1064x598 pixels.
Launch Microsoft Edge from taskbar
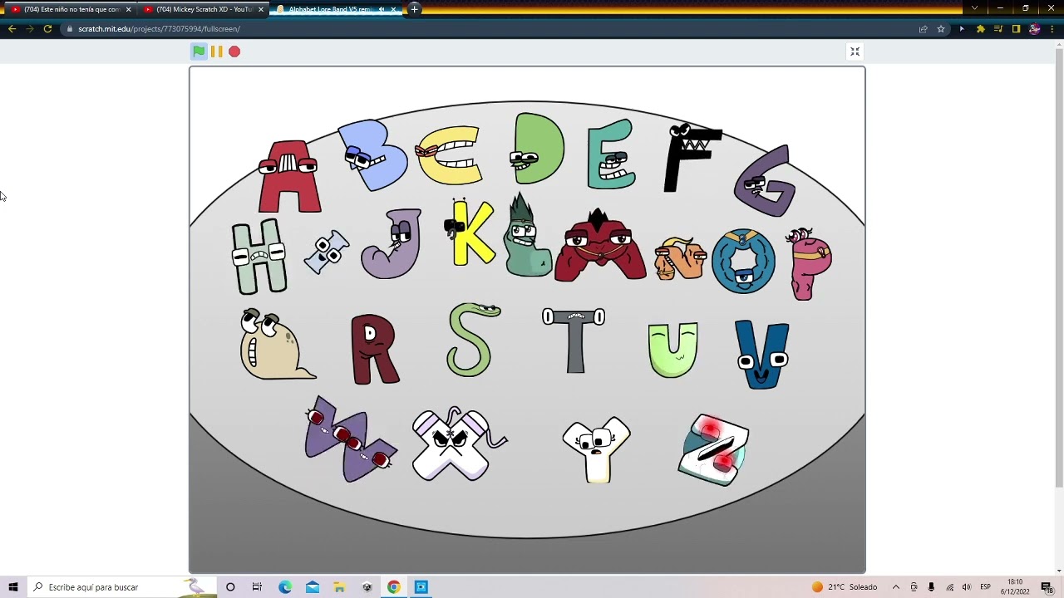[x=285, y=587]
